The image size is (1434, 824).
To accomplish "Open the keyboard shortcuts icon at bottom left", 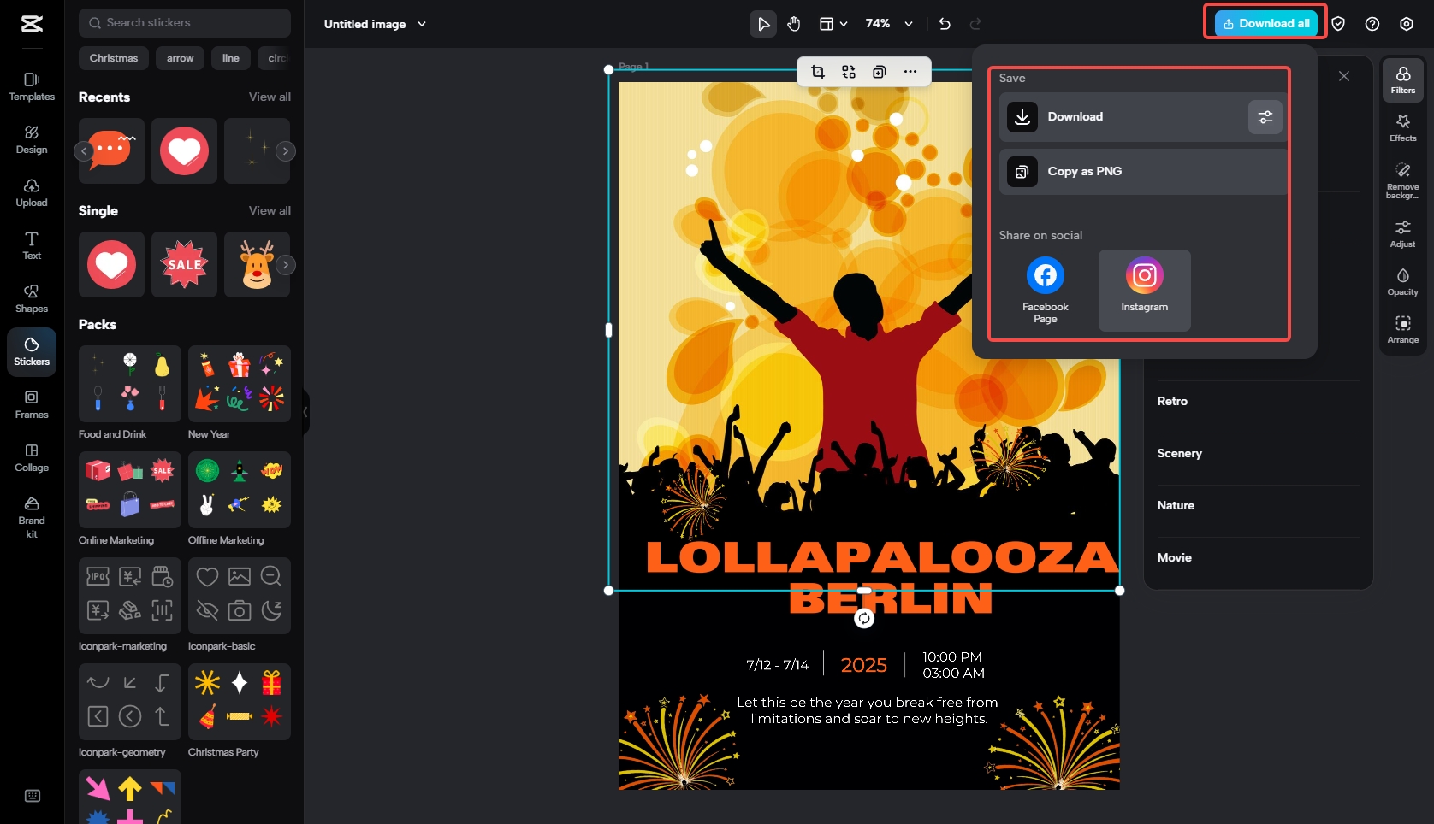I will [x=32, y=796].
